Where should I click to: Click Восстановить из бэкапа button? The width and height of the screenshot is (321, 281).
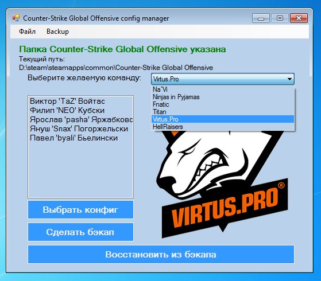(161, 255)
